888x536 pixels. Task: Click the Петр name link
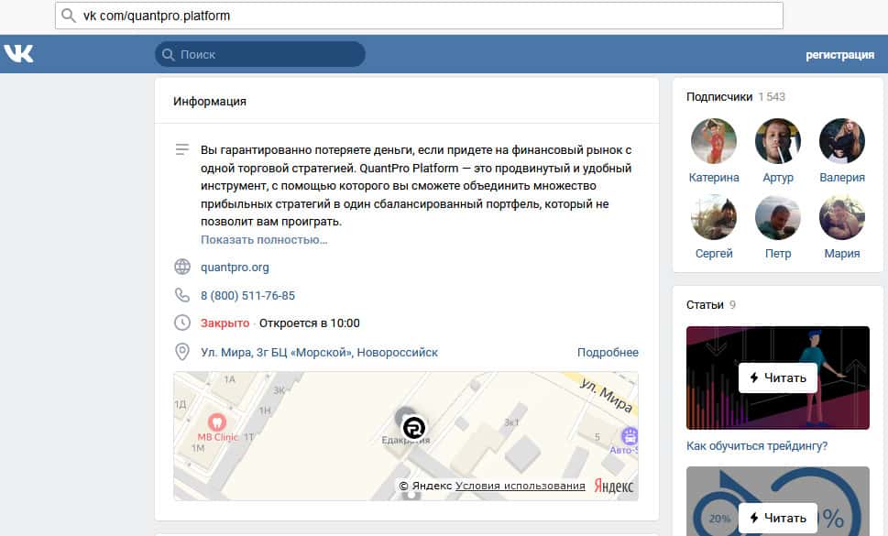tap(777, 254)
